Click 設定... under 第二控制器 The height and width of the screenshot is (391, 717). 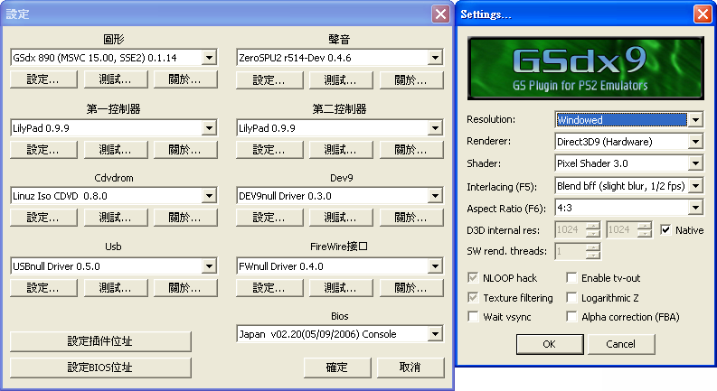coord(269,150)
